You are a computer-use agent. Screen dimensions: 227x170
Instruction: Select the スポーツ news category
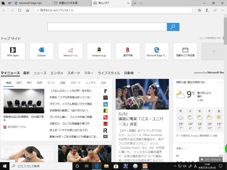74,73
